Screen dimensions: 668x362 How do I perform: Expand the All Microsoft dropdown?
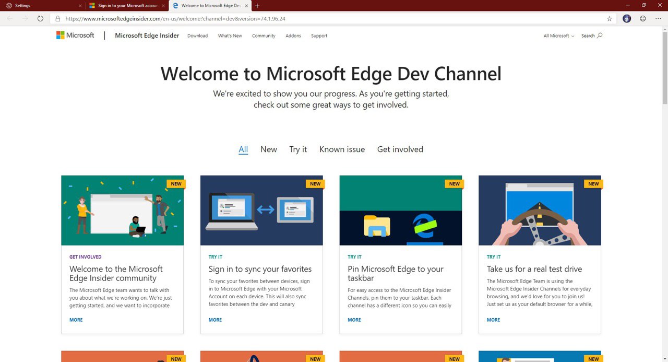click(559, 36)
